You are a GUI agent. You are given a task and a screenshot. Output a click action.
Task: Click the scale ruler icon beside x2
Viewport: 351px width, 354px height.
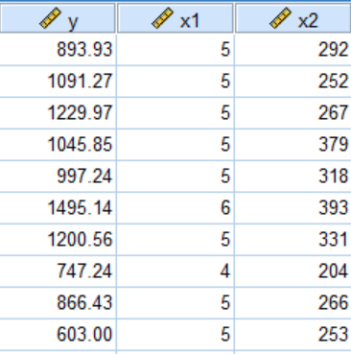(x=281, y=18)
